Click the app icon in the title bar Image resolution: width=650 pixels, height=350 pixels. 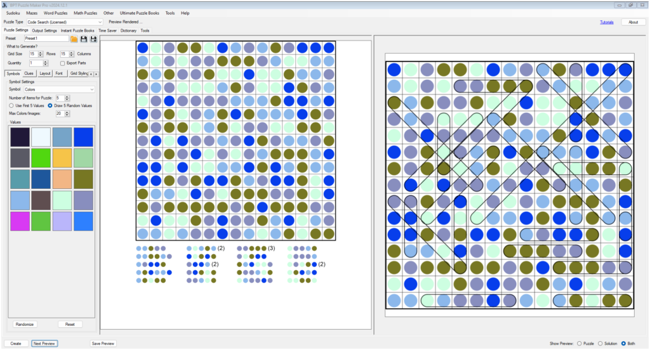pos(5,4)
